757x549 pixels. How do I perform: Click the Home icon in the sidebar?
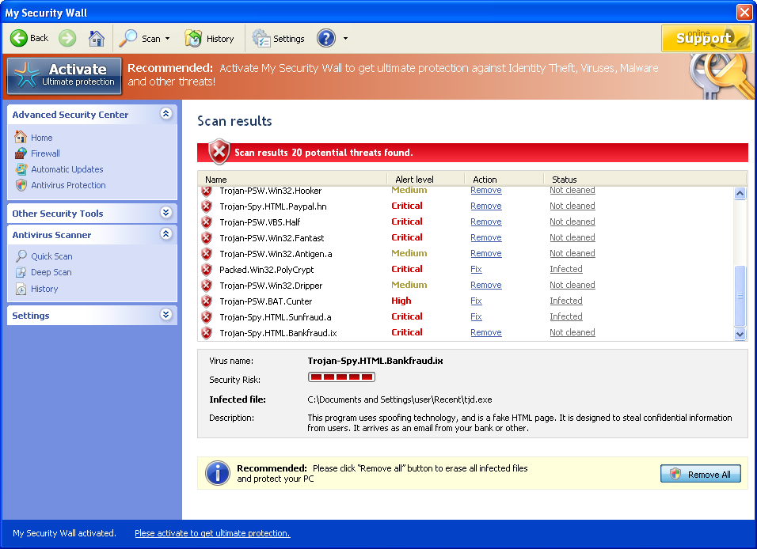coord(21,137)
